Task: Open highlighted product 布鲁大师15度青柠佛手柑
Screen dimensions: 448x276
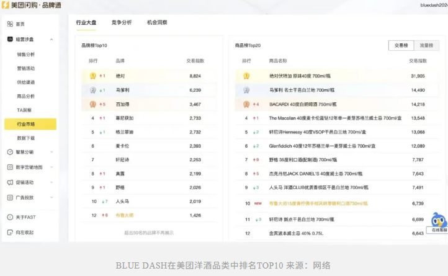Action: tap(318, 203)
